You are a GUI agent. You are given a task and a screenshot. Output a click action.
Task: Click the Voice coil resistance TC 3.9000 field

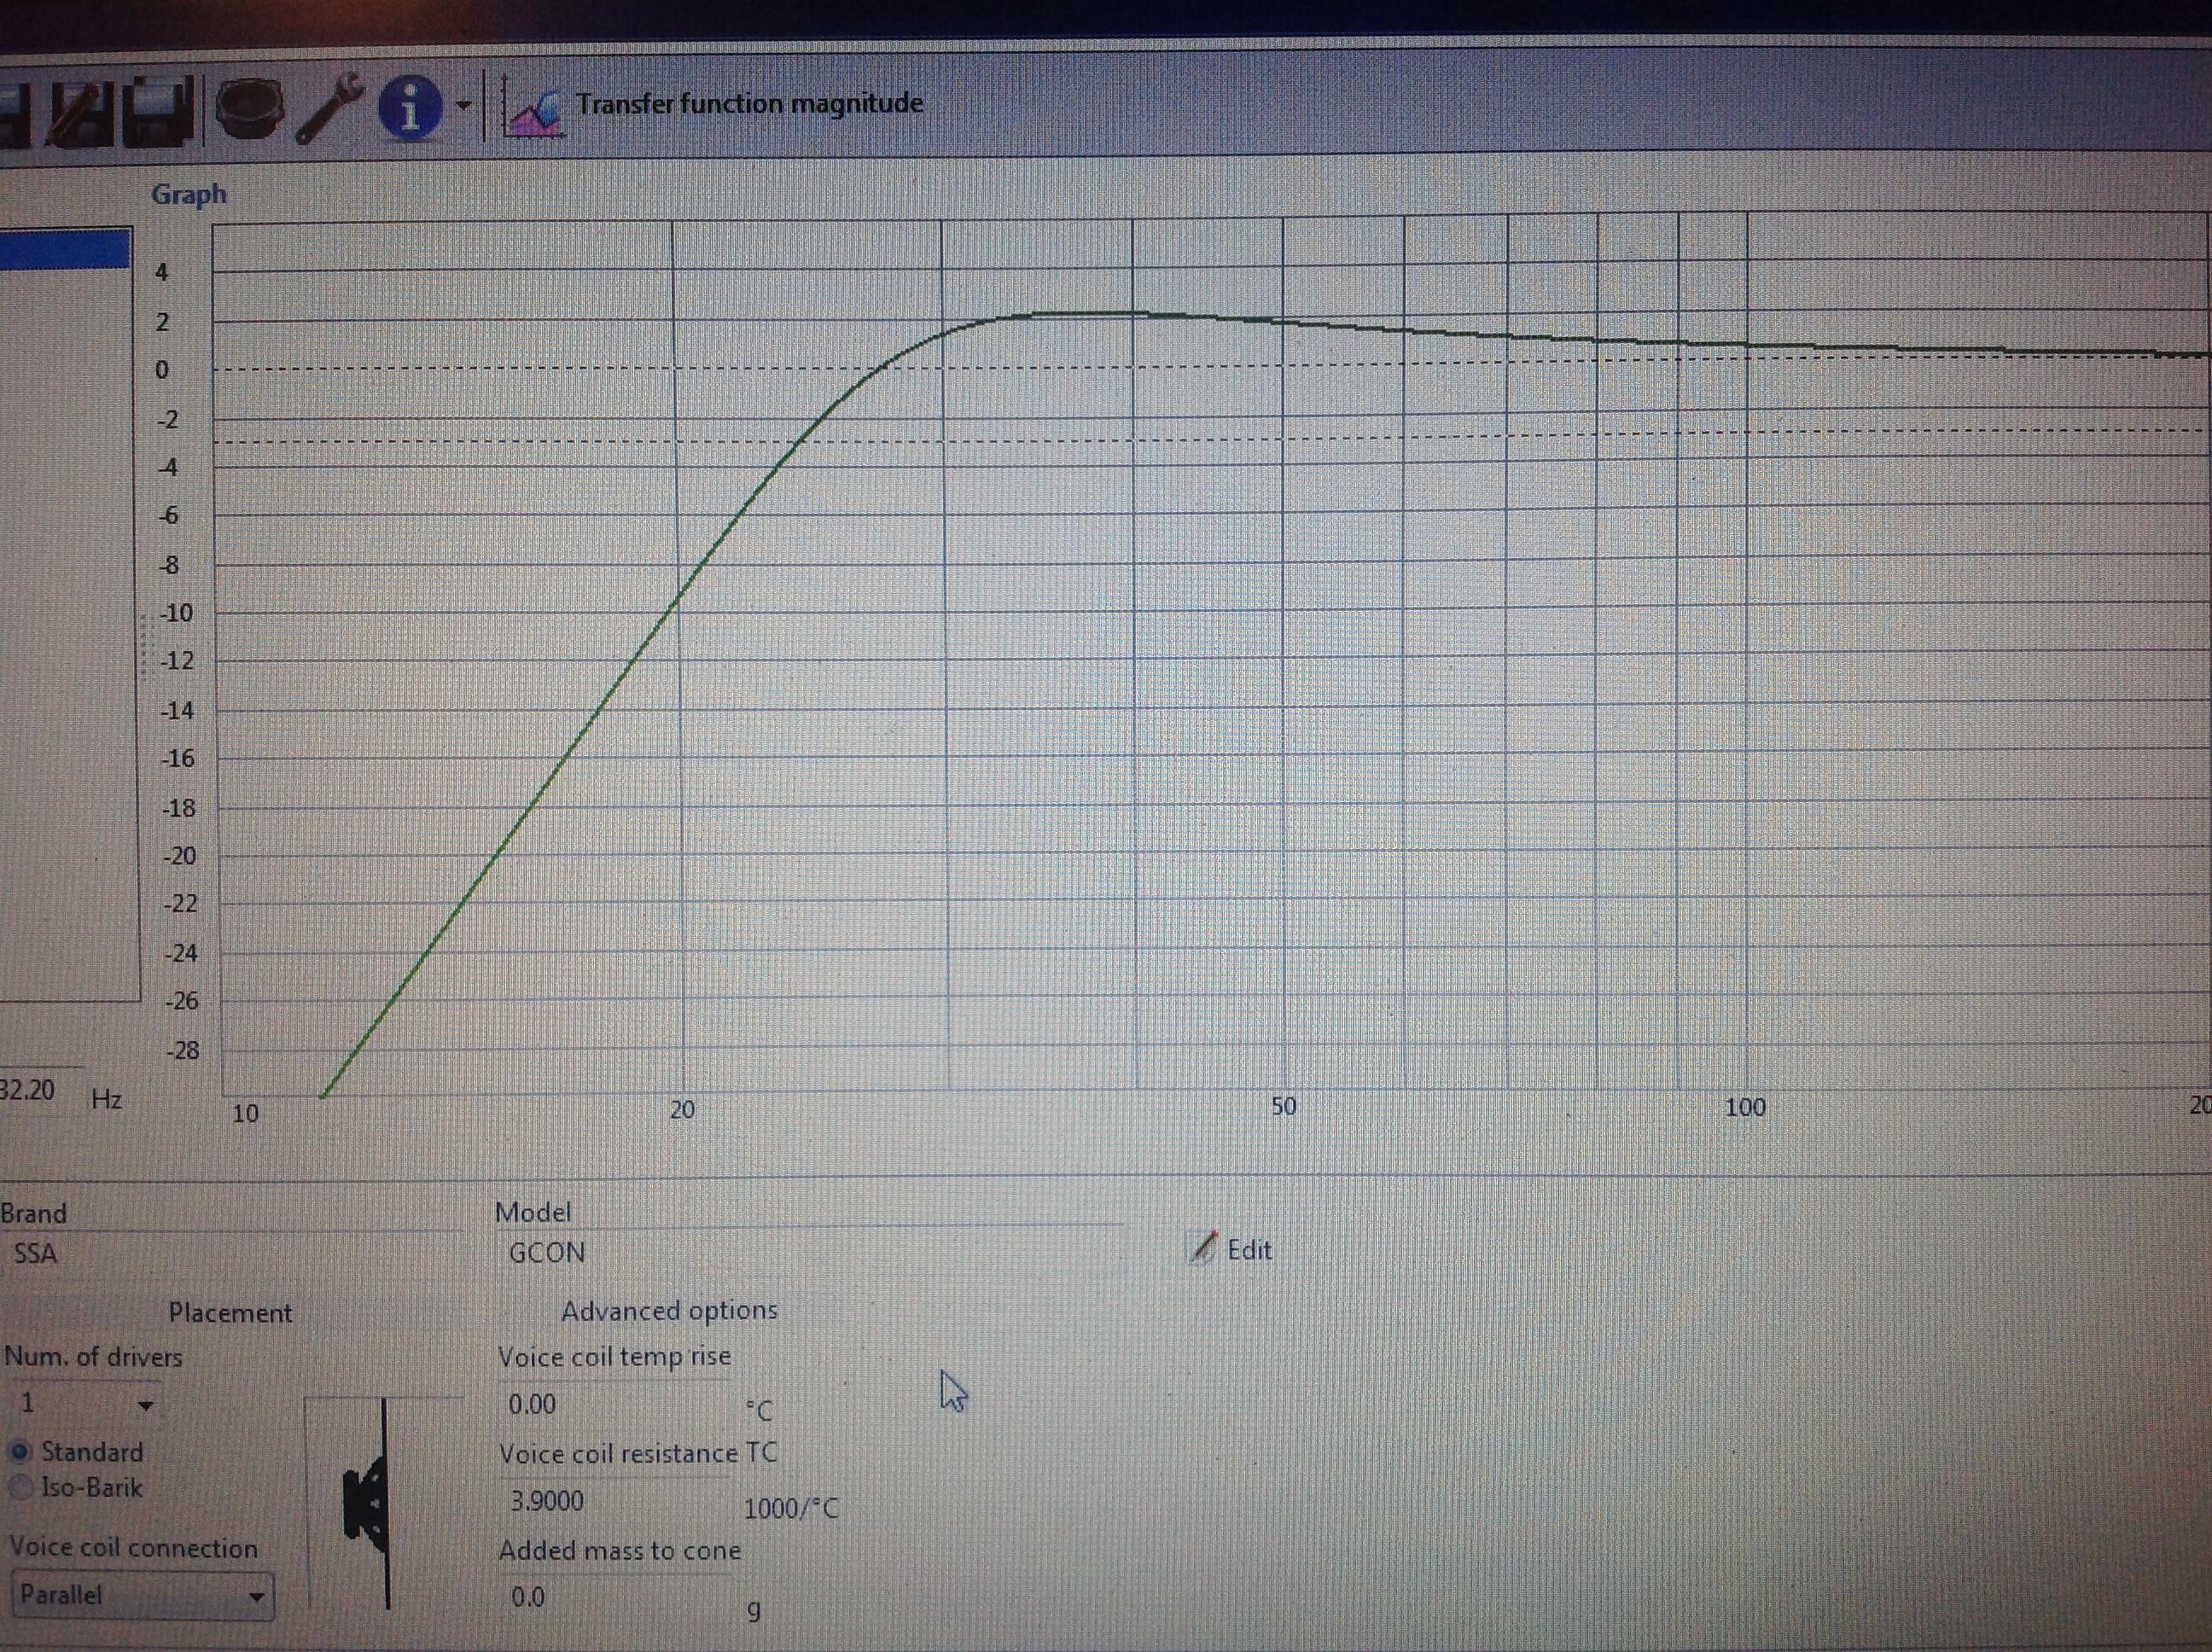[615, 1501]
